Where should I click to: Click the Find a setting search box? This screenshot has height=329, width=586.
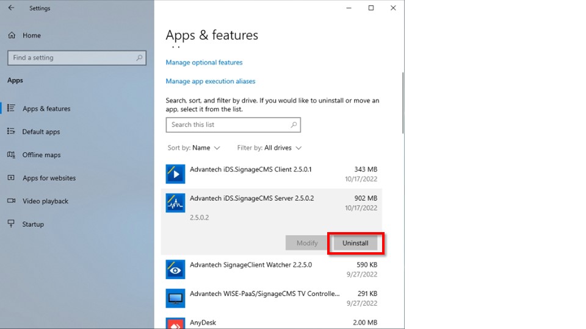(71, 58)
